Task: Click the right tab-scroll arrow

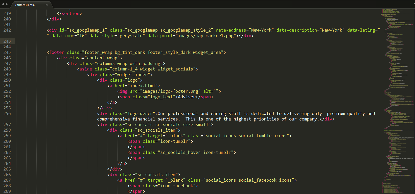Action: point(7,4)
